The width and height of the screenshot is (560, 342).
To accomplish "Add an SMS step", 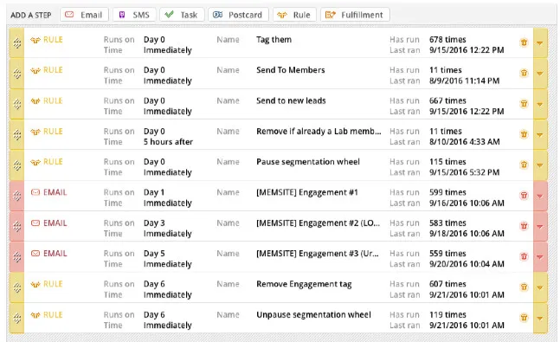I will (x=134, y=15).
